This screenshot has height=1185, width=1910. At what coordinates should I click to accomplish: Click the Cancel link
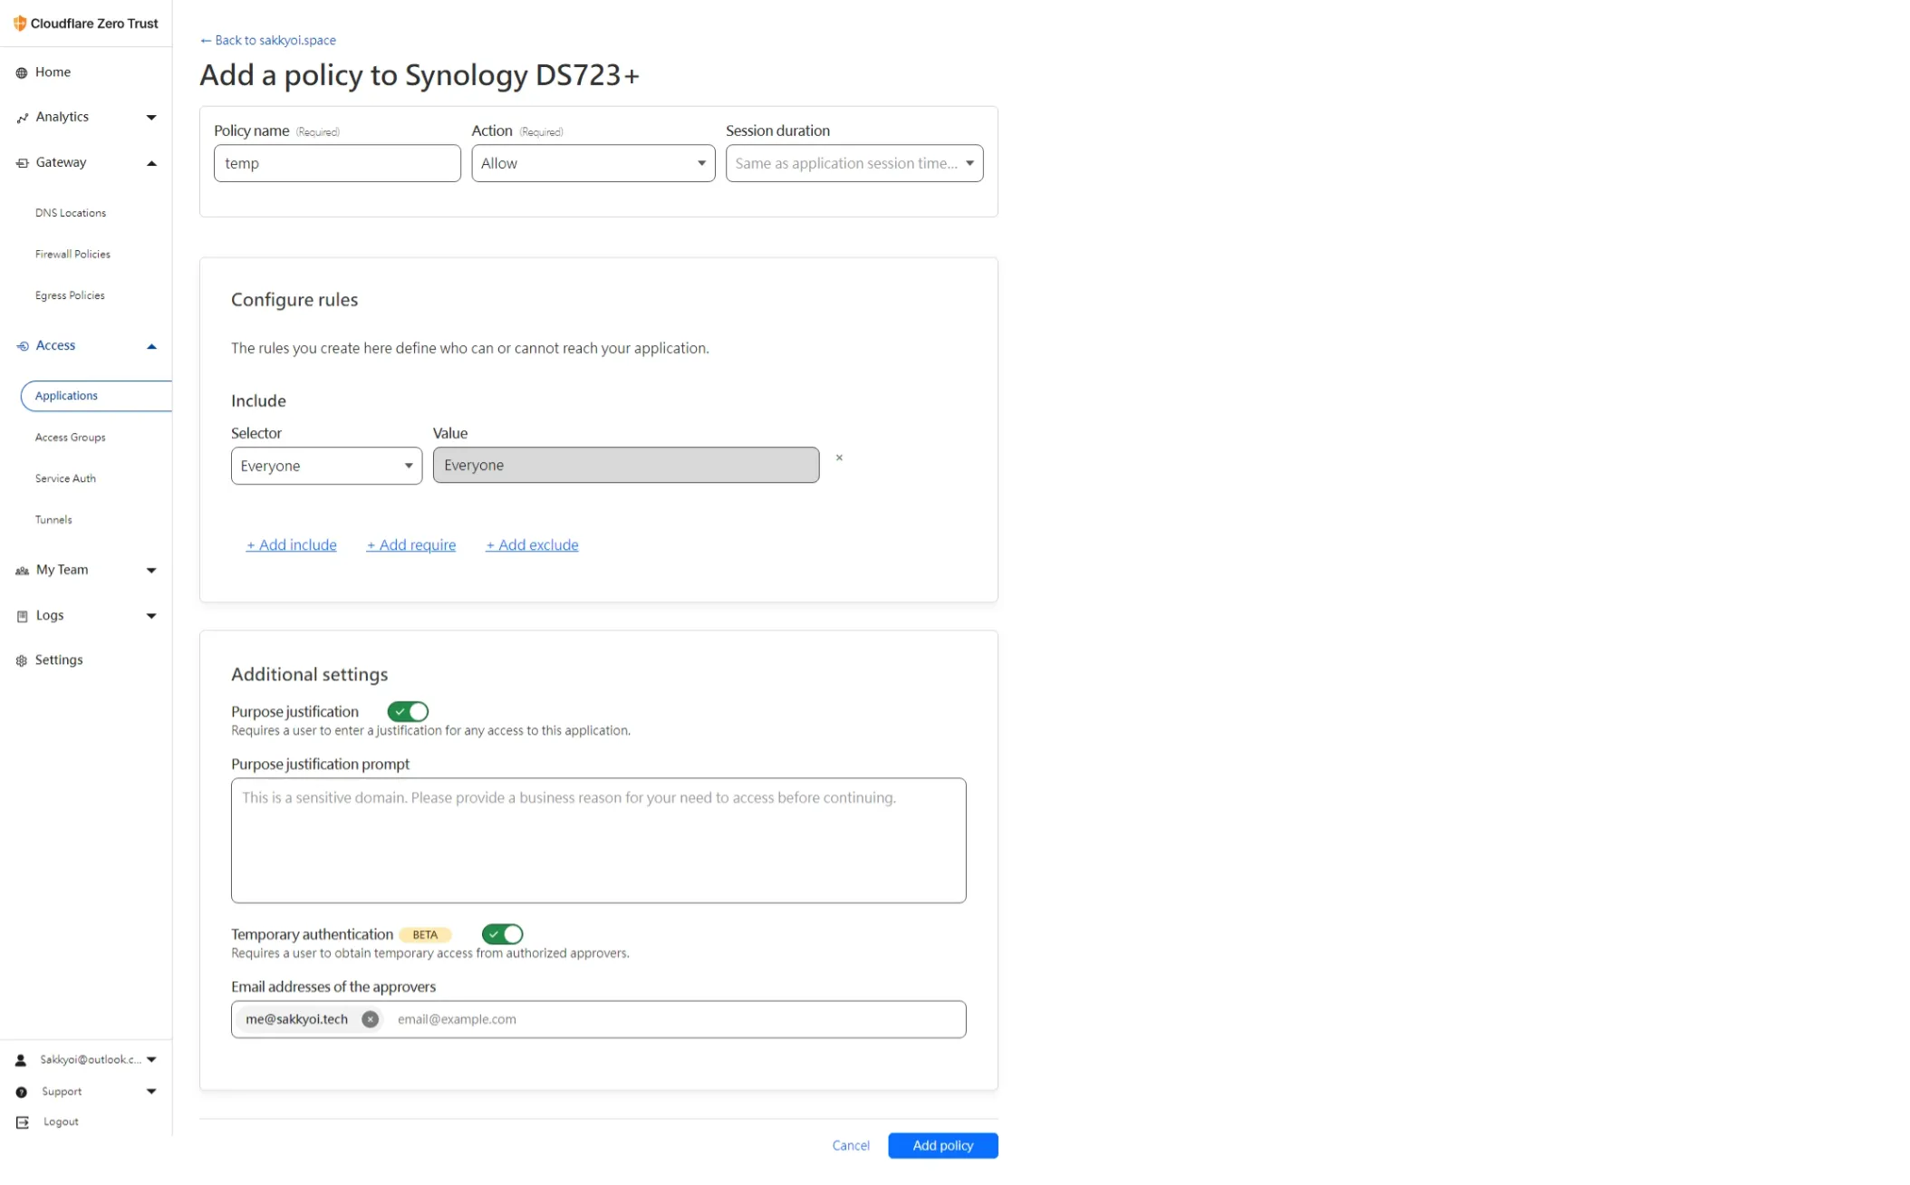(851, 1146)
